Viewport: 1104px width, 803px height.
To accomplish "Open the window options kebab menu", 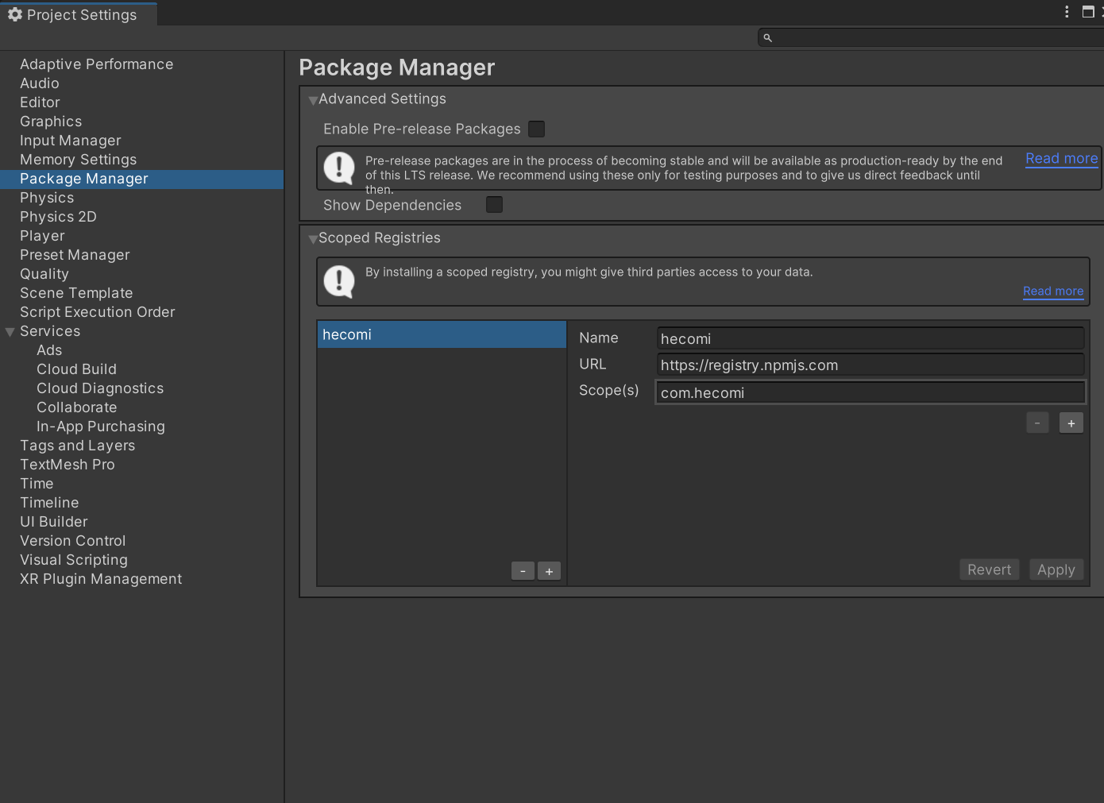I will [1067, 12].
